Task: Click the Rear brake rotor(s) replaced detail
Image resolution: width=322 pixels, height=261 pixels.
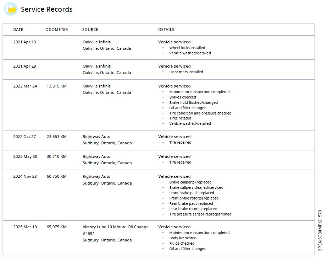Action: [x=193, y=209]
